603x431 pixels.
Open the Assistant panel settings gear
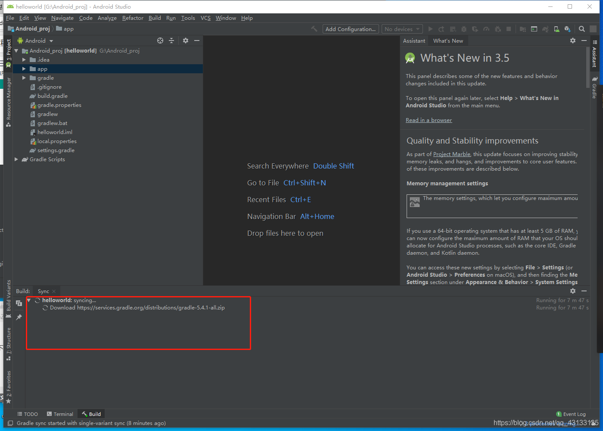click(573, 41)
